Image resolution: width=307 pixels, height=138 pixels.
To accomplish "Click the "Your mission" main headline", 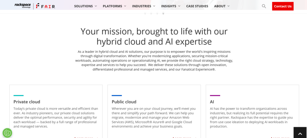I will (154, 36).
